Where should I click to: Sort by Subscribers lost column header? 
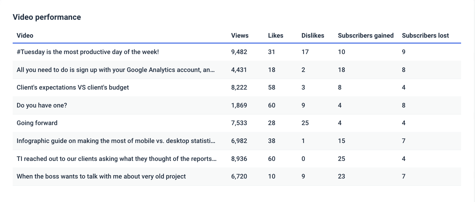click(425, 36)
